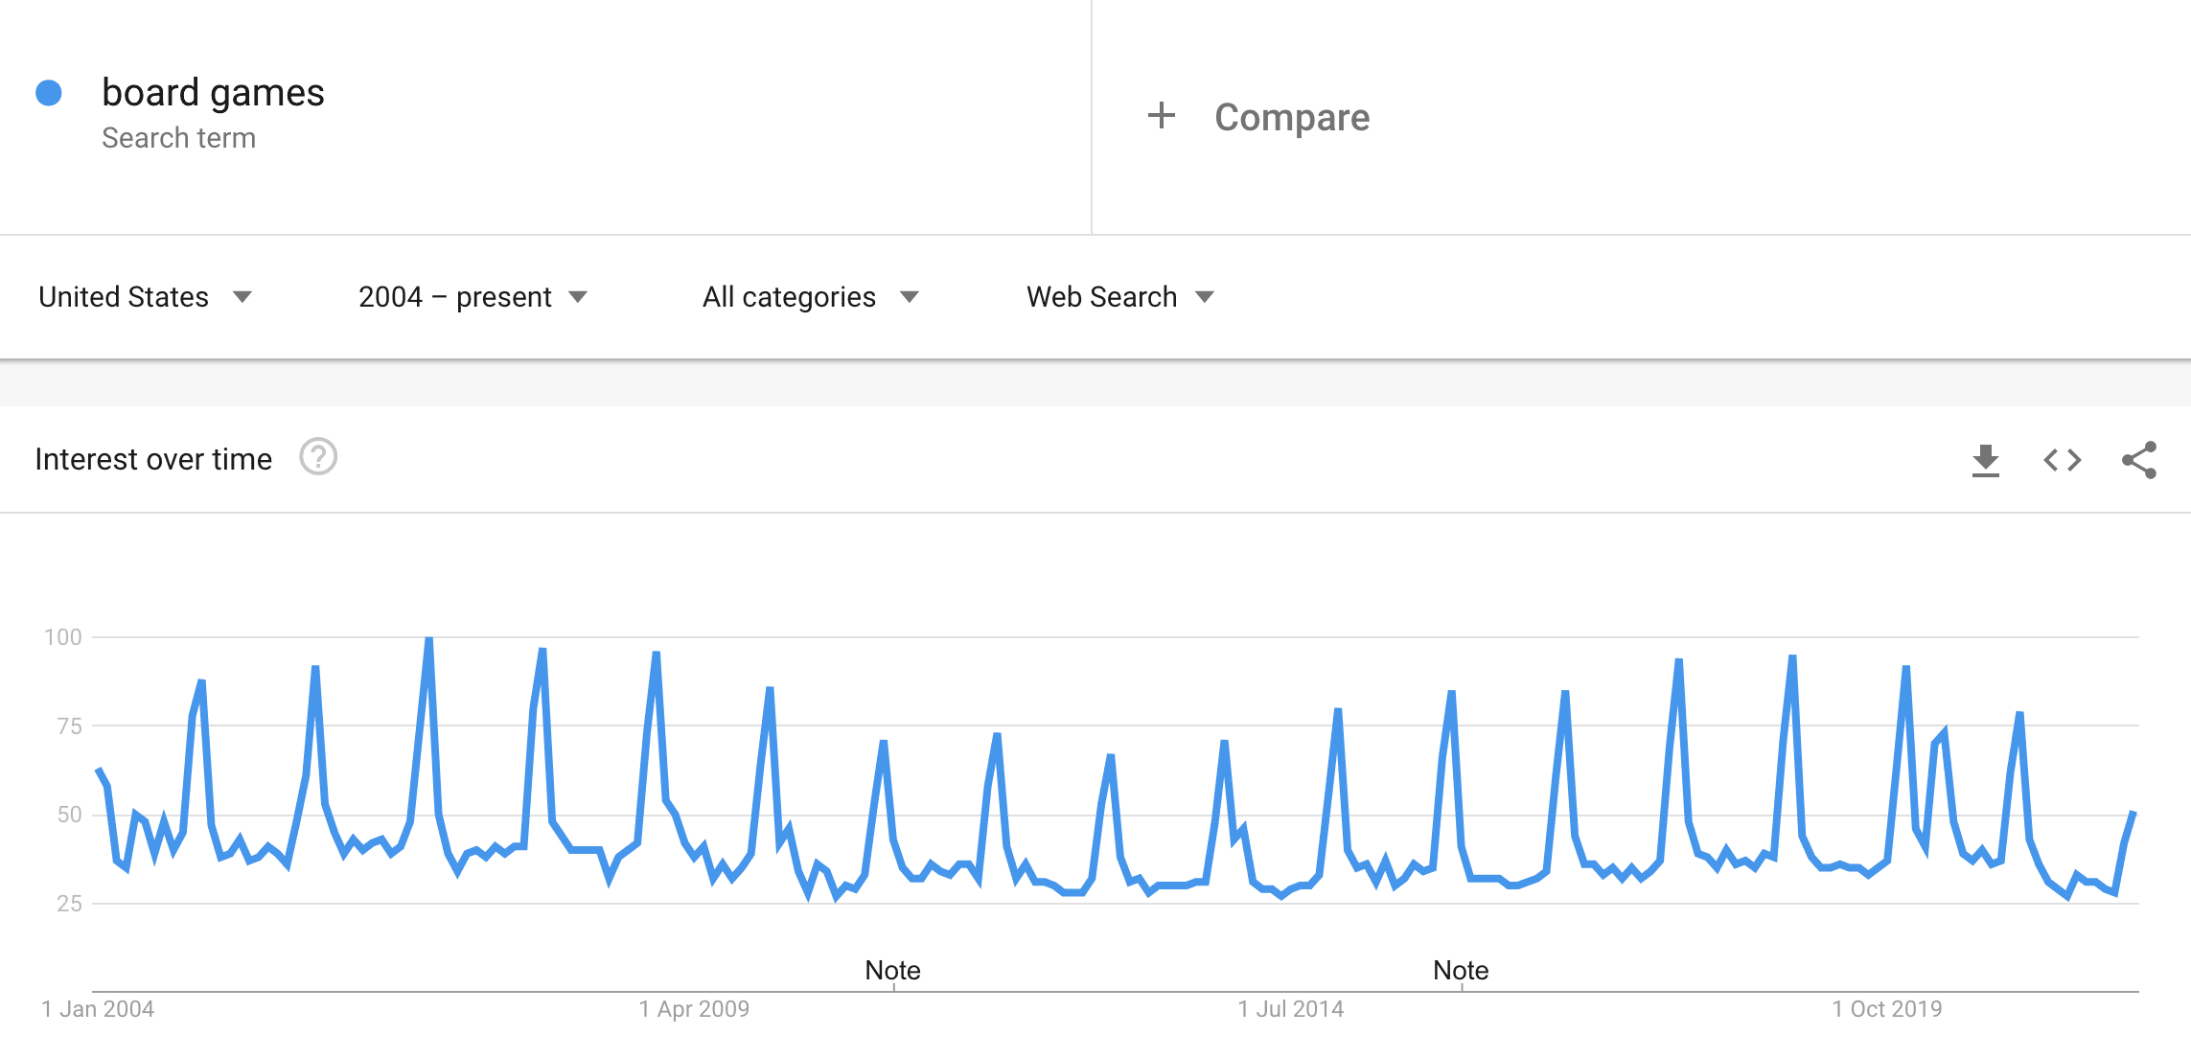Change the Web Search type dropdown

click(1120, 297)
